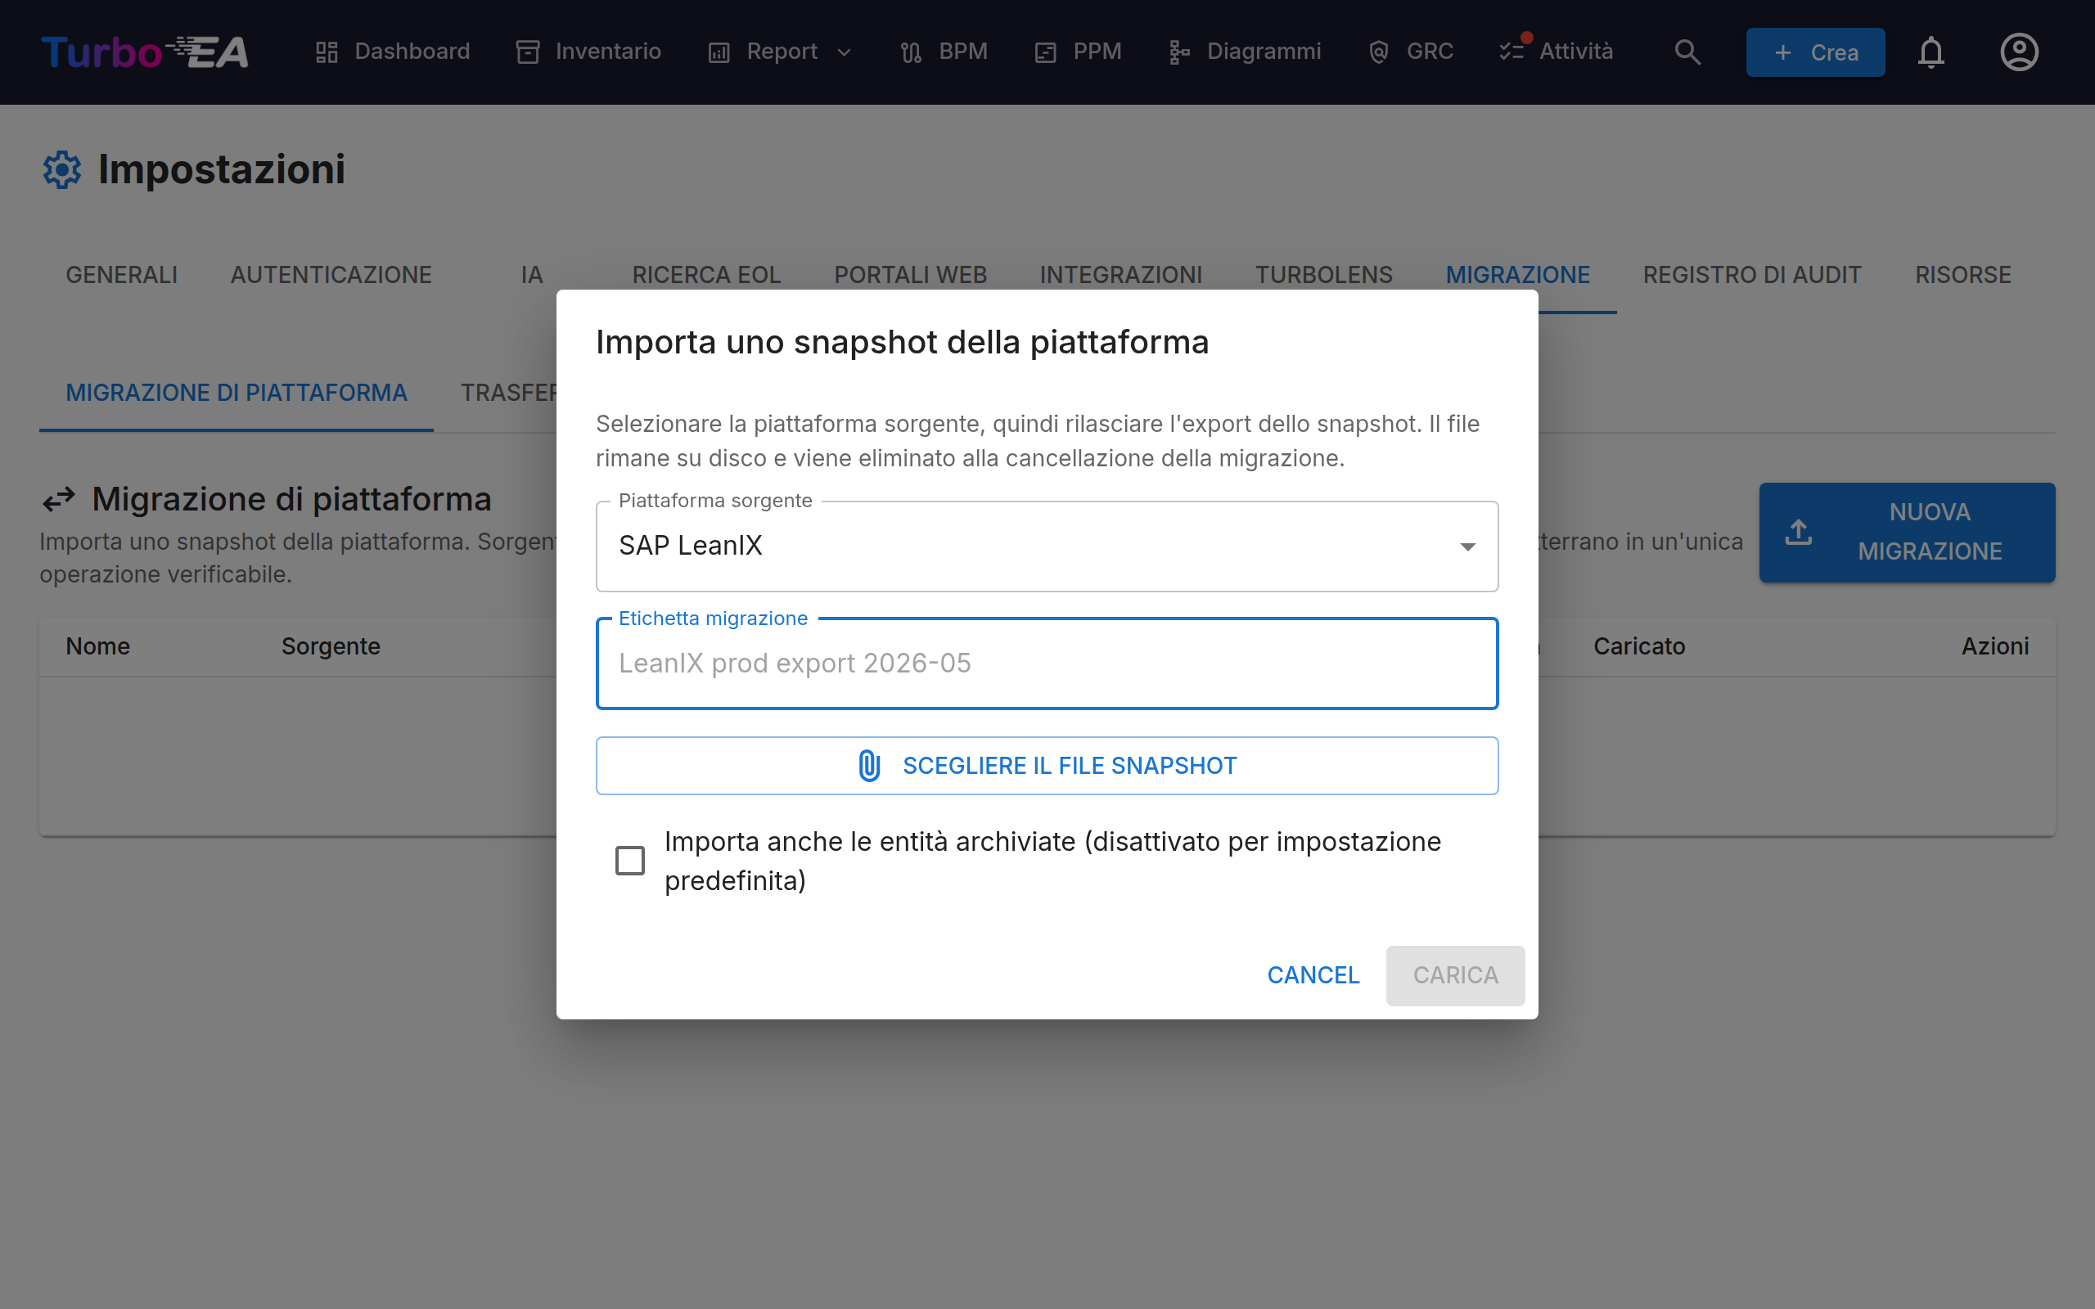Focus the Etichetta migrazione input field
The image size is (2095, 1309).
(x=1047, y=663)
